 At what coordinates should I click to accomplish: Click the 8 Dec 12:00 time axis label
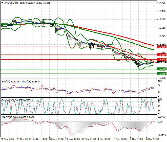pyautogui.click(x=153, y=139)
